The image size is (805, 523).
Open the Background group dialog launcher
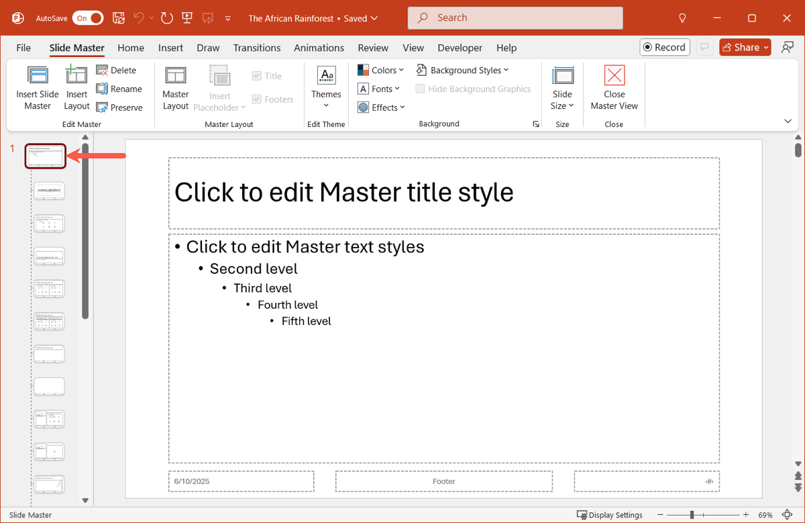pos(536,124)
